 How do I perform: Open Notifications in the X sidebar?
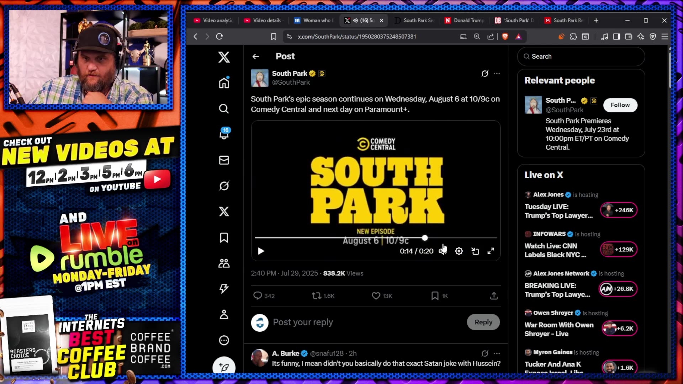click(224, 134)
